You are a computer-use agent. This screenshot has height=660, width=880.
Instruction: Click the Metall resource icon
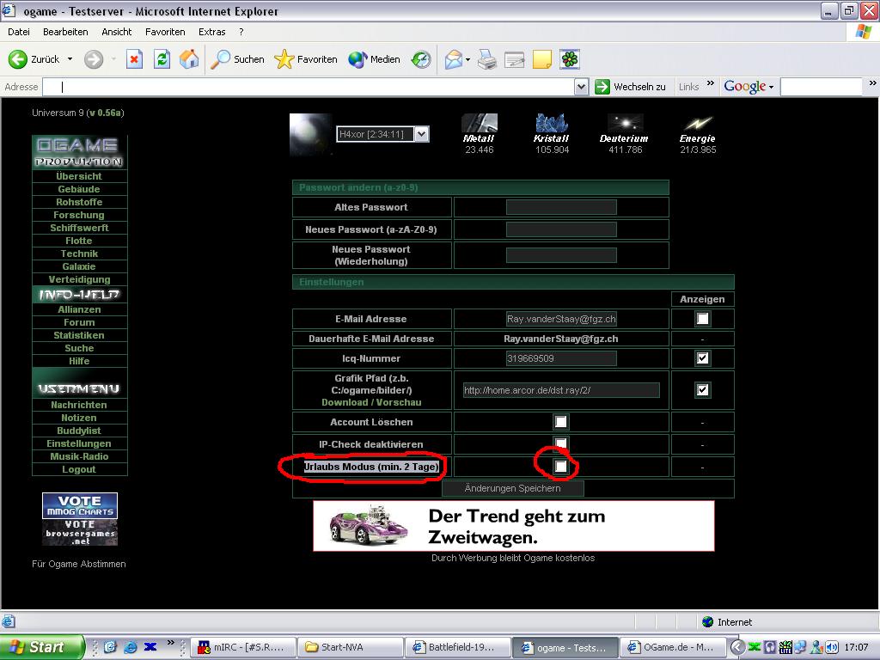coord(479,123)
